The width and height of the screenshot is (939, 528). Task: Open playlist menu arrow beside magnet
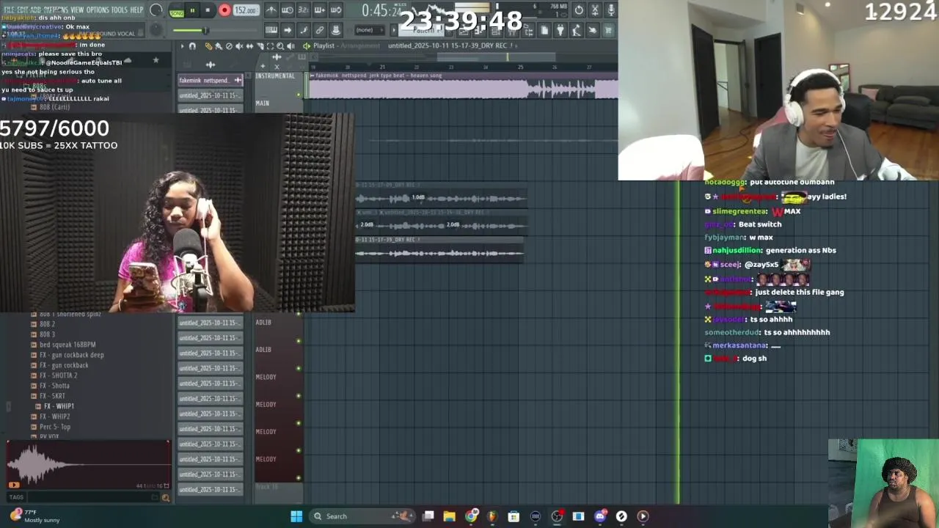[183, 46]
